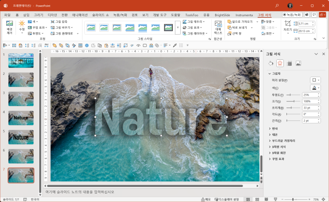Select the pentagon Effects icon in 그림 서식 pane
329x202 pixels.
pyautogui.click(x=280, y=63)
